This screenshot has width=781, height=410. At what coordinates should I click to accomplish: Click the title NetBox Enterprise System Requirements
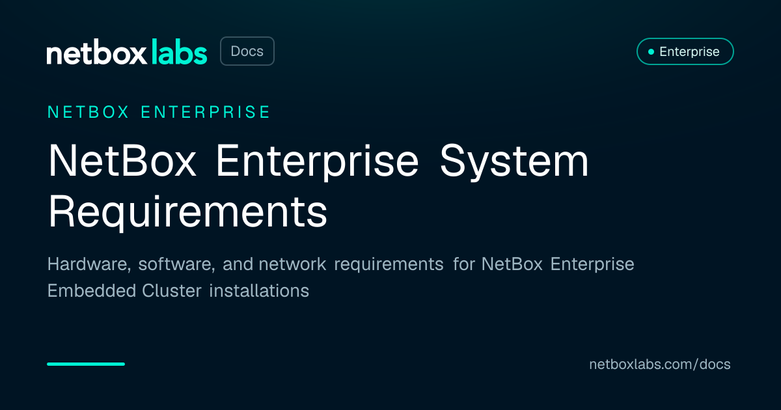pyautogui.click(x=318, y=187)
